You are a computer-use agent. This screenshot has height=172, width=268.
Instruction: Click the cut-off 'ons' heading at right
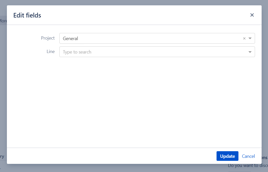tap(264, 158)
